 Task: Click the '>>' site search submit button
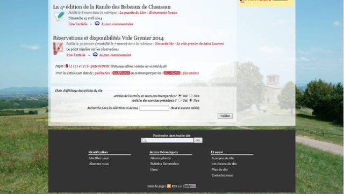(x=198, y=140)
